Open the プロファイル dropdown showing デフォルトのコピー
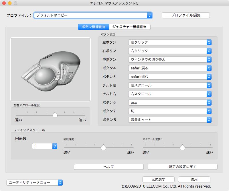The width and height of the screenshot is (229, 191). coord(93,15)
